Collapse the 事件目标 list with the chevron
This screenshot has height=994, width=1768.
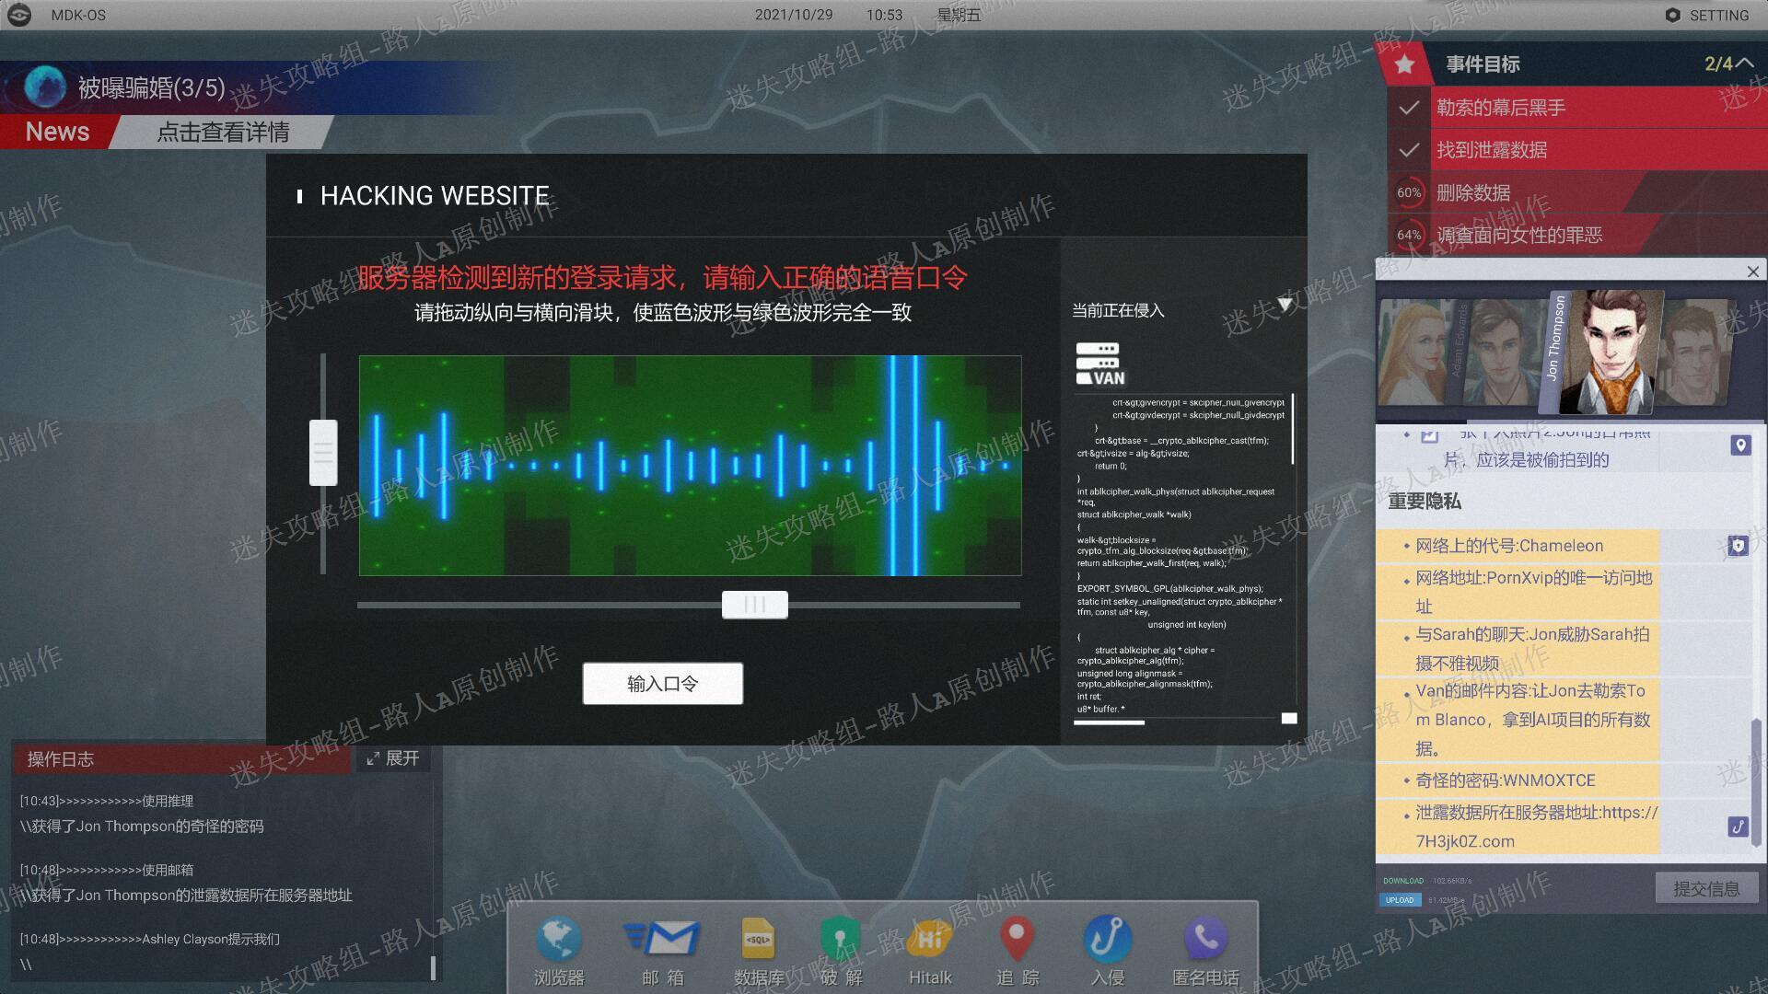coord(1744,64)
